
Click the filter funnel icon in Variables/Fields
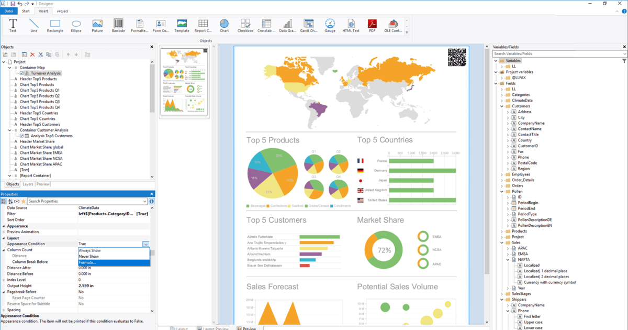(x=624, y=61)
